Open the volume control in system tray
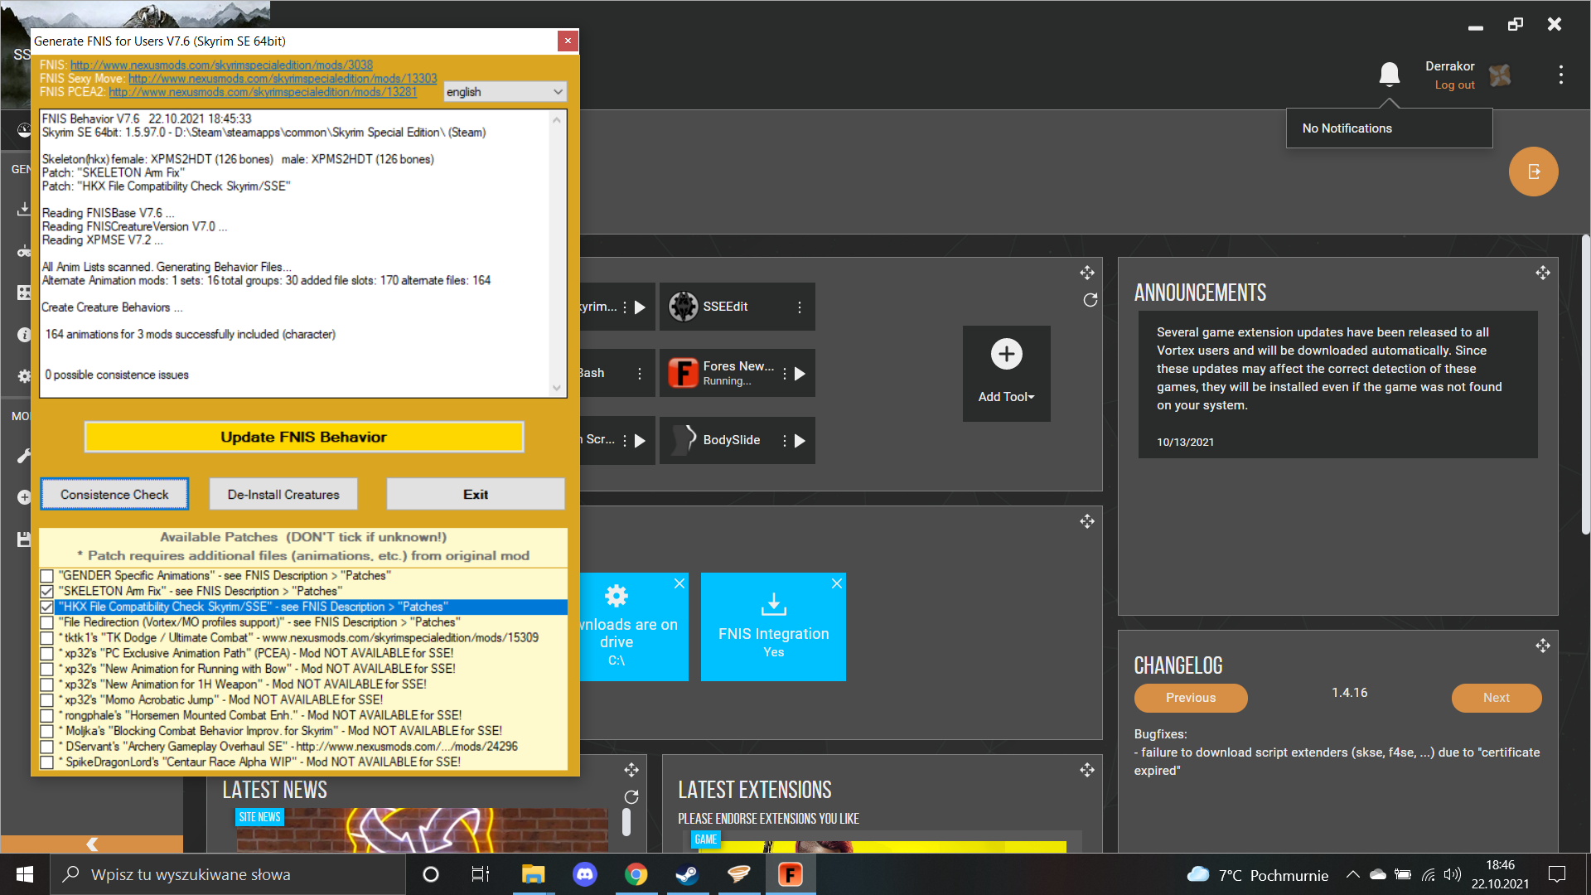 point(1453,874)
